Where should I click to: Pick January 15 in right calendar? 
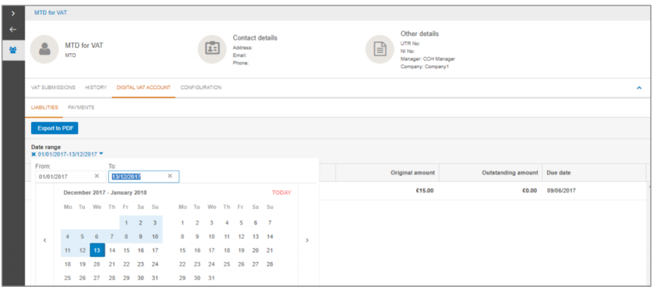click(x=182, y=250)
